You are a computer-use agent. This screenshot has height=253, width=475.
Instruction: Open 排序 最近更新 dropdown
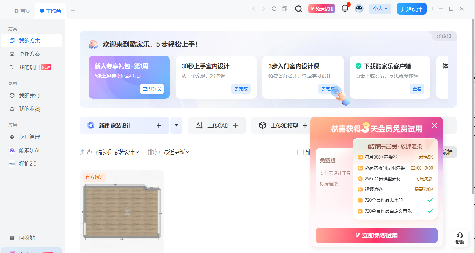176,152
